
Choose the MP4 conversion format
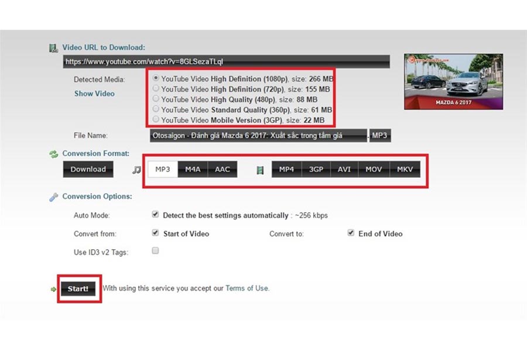point(287,169)
